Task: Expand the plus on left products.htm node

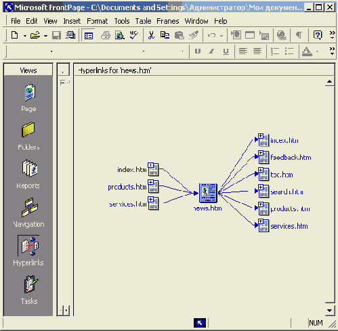Action: click(150, 182)
